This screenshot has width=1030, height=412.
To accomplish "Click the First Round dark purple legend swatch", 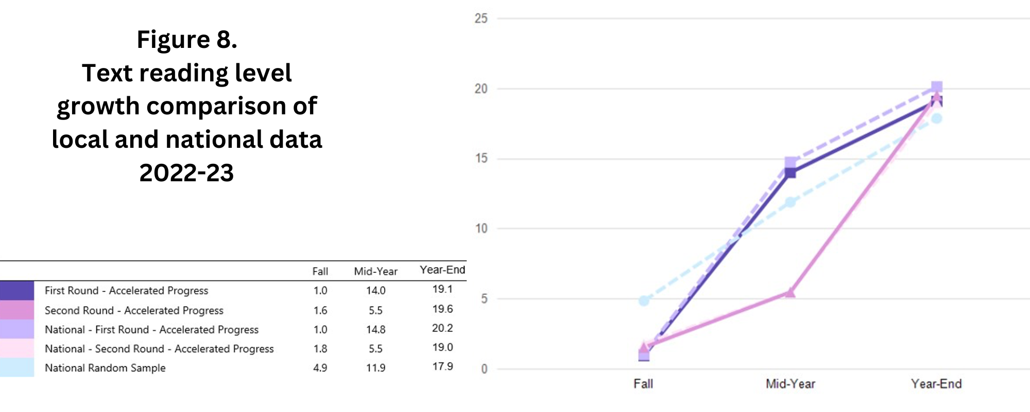I will 17,290.
